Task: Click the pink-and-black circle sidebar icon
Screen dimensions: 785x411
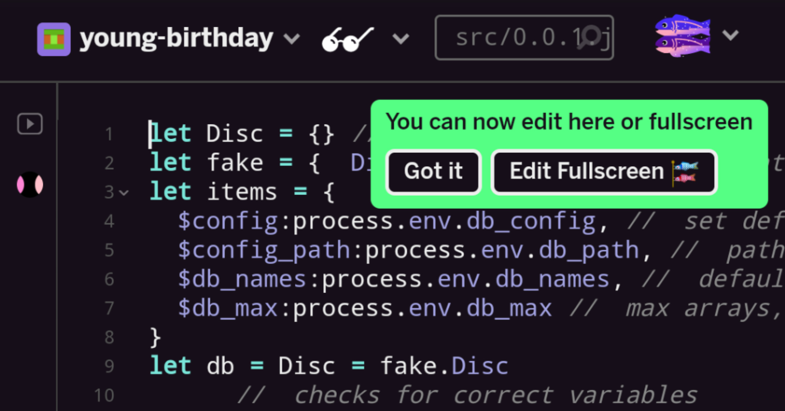Action: (30, 185)
